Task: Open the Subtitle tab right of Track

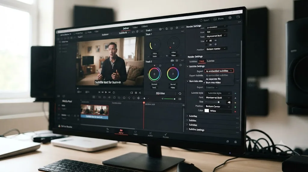Action: pyautogui.click(x=211, y=61)
